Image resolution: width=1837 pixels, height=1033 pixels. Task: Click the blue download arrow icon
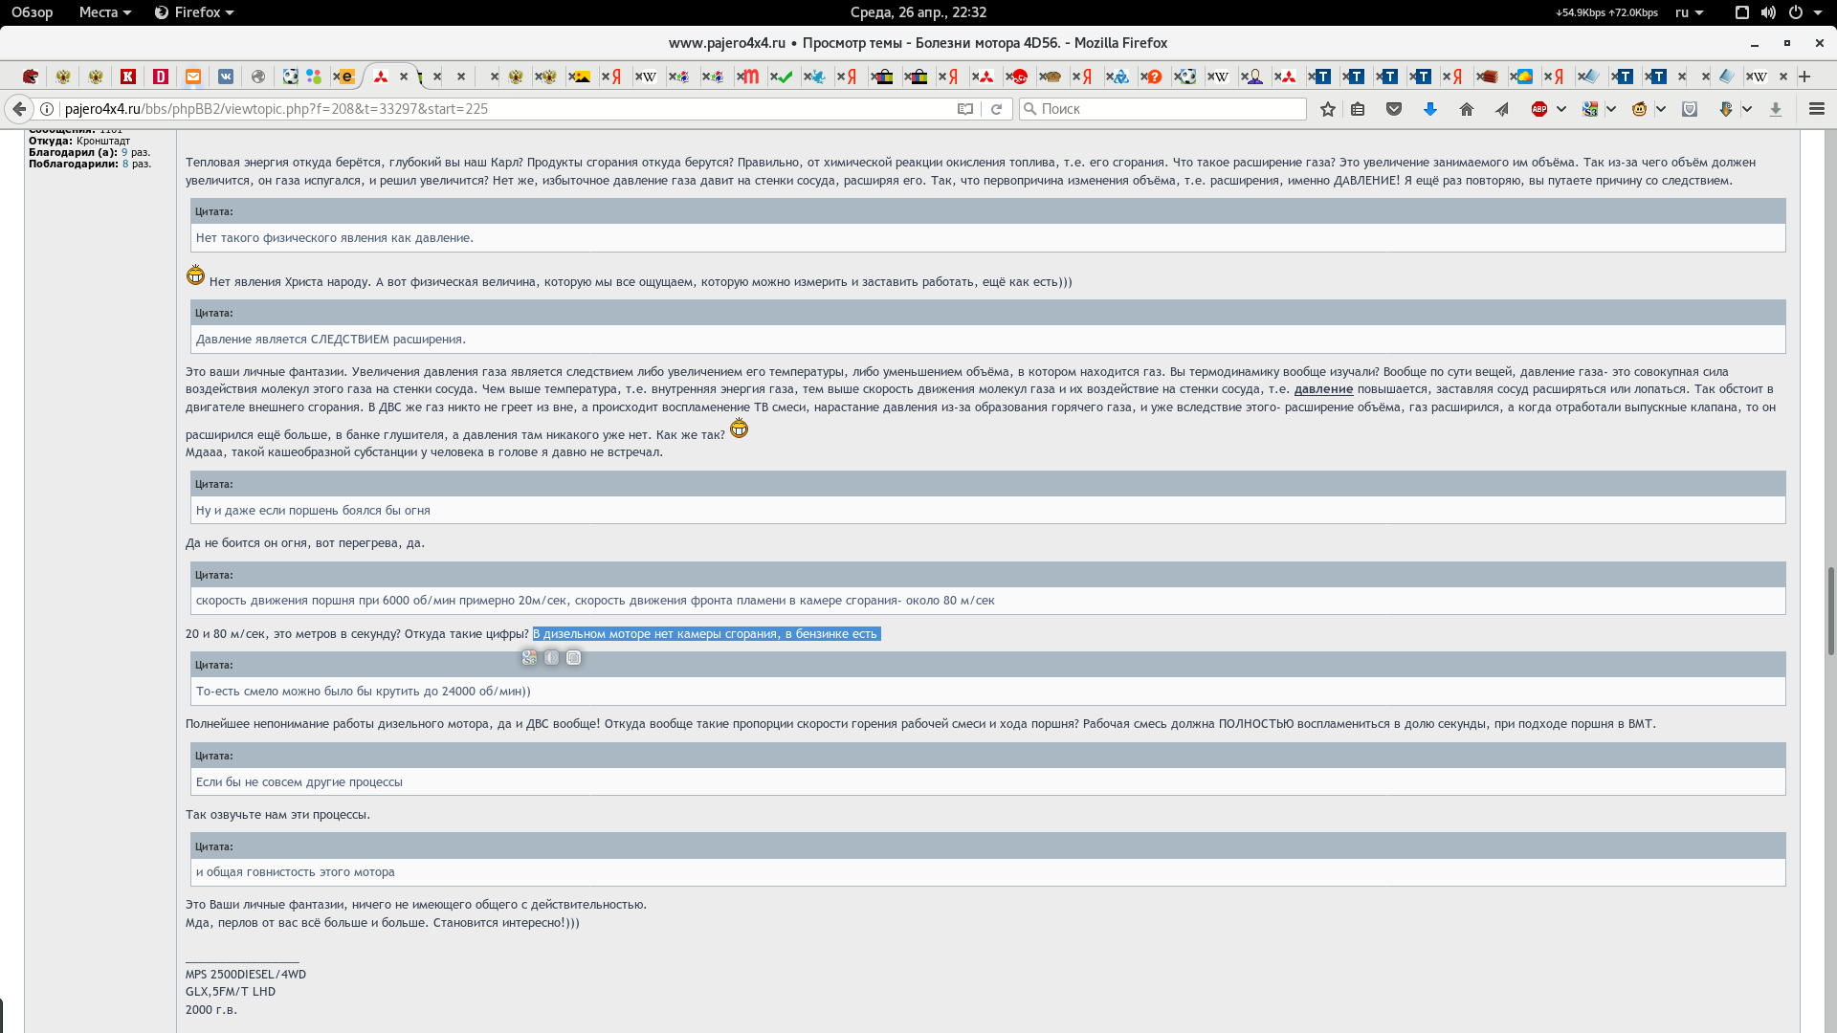pos(1429,109)
